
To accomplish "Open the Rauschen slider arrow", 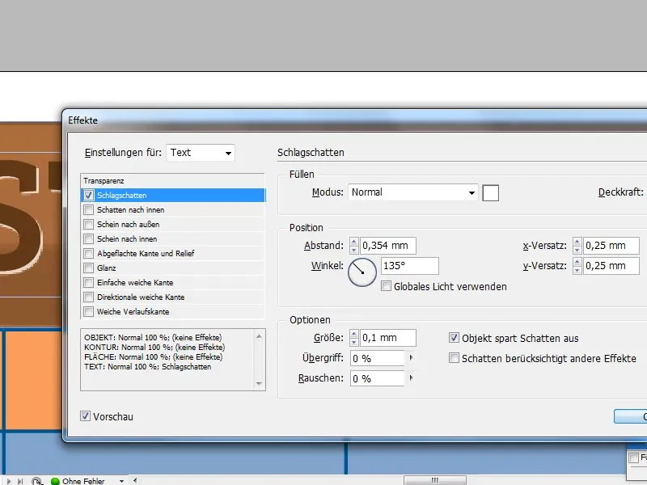I will [x=411, y=377].
